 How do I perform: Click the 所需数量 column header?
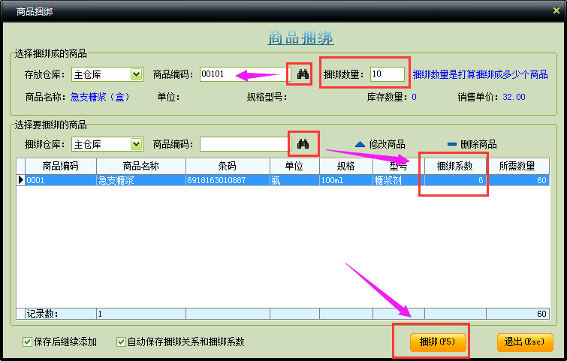518,166
